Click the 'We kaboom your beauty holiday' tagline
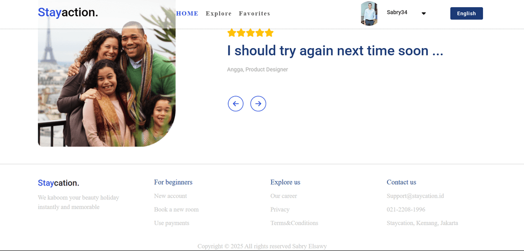Image resolution: width=524 pixels, height=251 pixels. pos(78,202)
